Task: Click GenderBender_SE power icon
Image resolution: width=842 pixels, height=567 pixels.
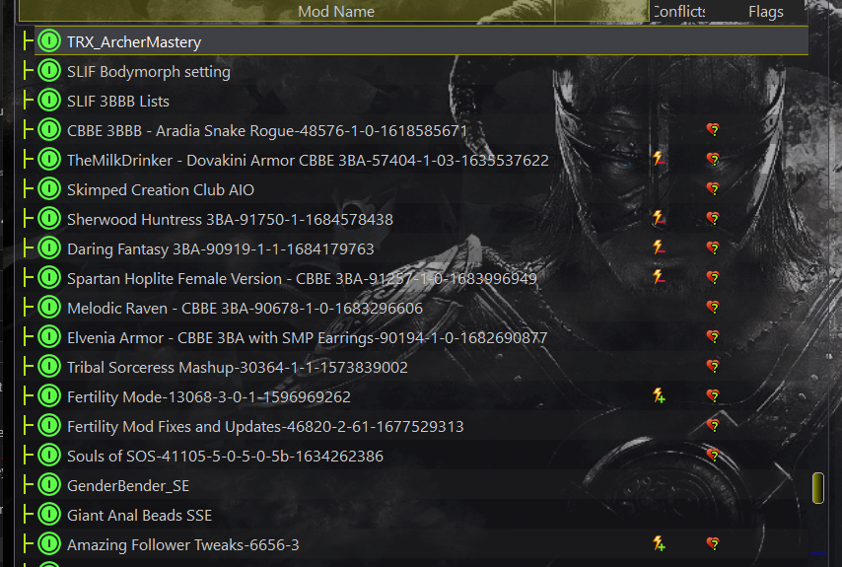Action: 49,485
